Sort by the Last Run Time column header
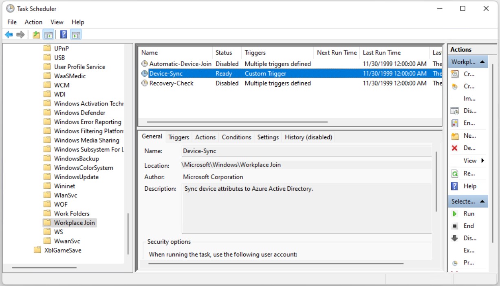The height and width of the screenshot is (286, 500). [394, 53]
